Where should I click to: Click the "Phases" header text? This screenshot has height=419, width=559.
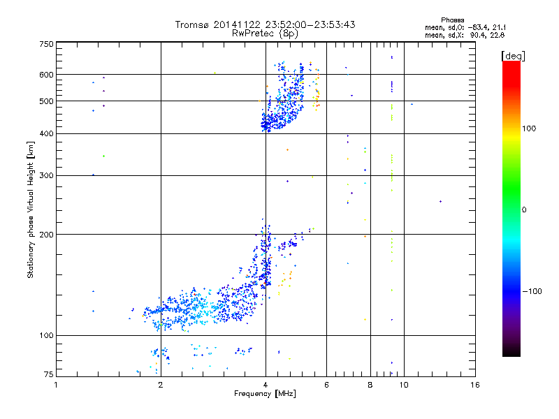pos(452,20)
